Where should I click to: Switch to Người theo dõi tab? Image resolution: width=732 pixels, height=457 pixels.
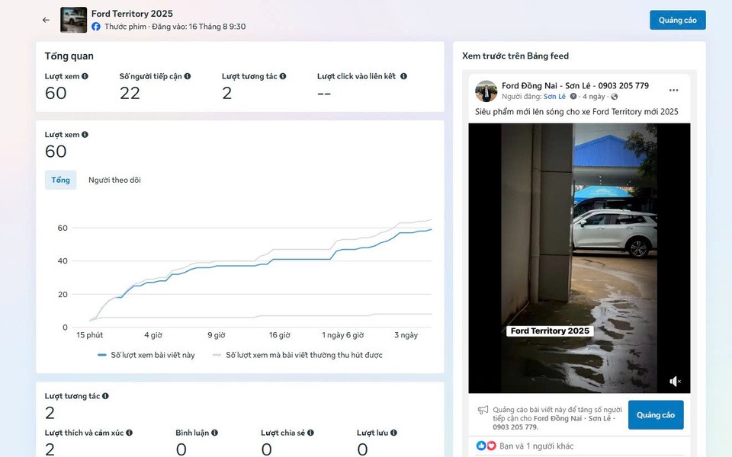point(114,180)
